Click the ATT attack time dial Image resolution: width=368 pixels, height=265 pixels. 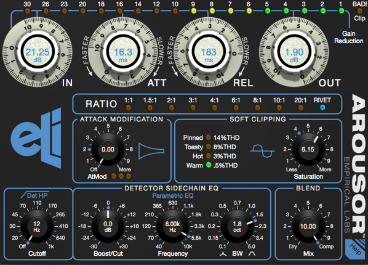tap(123, 52)
